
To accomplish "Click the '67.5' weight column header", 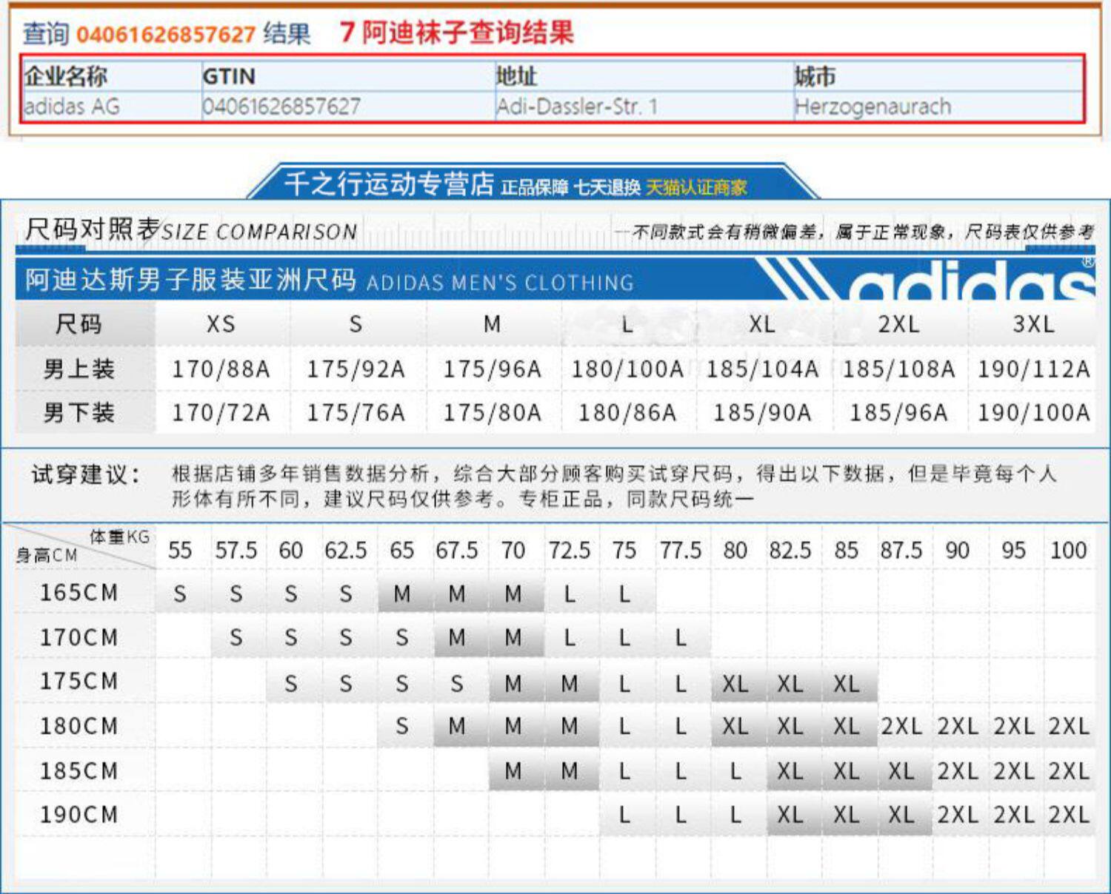I will tap(457, 551).
